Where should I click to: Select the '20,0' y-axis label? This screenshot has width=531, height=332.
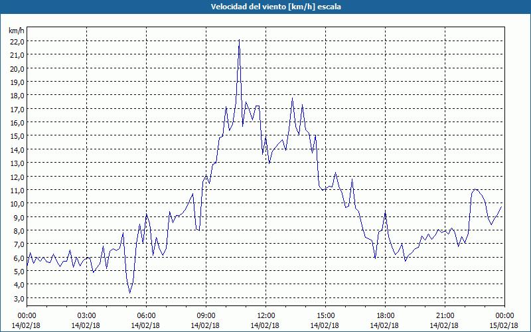click(18, 69)
